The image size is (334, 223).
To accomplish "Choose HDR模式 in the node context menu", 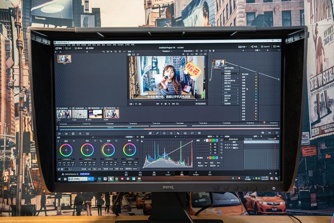I will click(231, 86).
